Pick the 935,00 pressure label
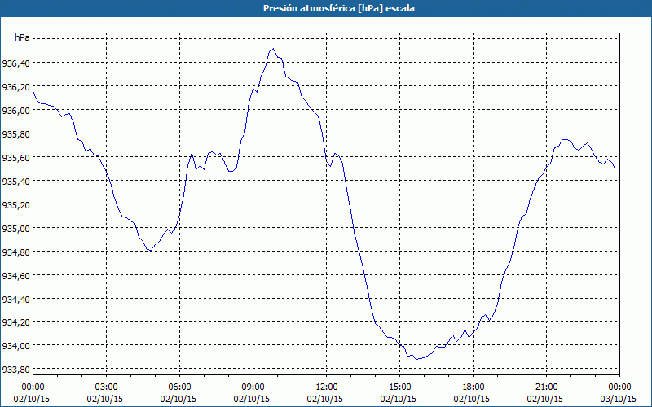Image resolution: width=652 pixels, height=407 pixels. click(15, 229)
